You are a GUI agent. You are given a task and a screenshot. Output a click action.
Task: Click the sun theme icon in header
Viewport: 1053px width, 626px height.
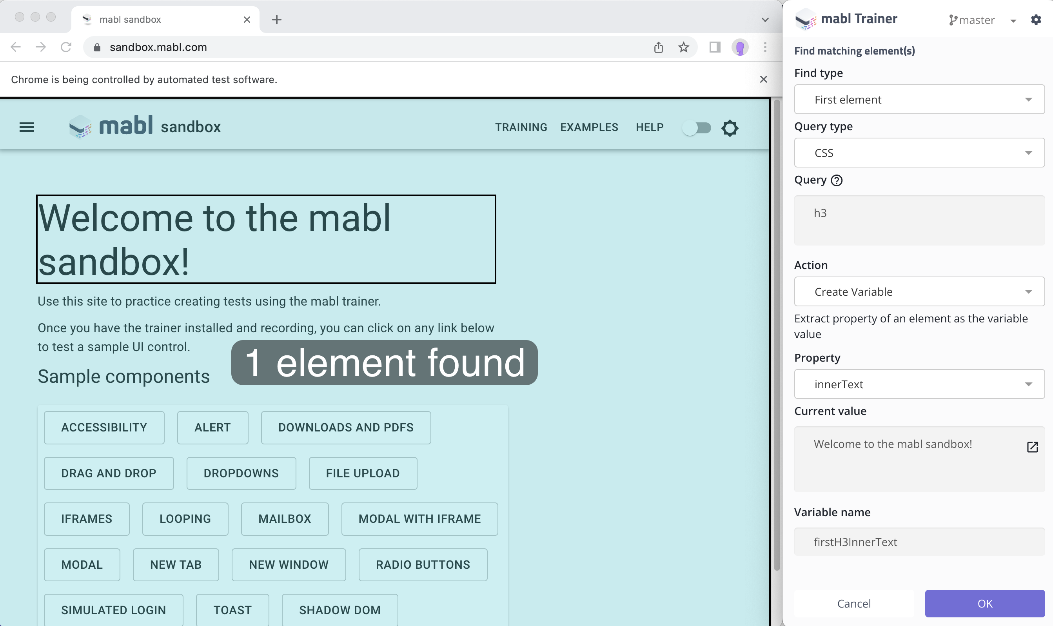[x=730, y=128]
